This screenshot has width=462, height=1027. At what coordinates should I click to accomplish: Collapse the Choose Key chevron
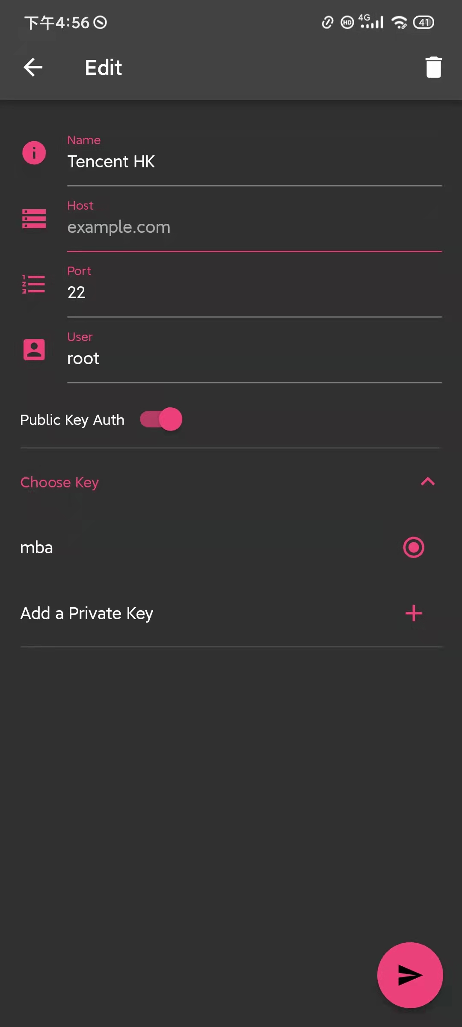(428, 482)
